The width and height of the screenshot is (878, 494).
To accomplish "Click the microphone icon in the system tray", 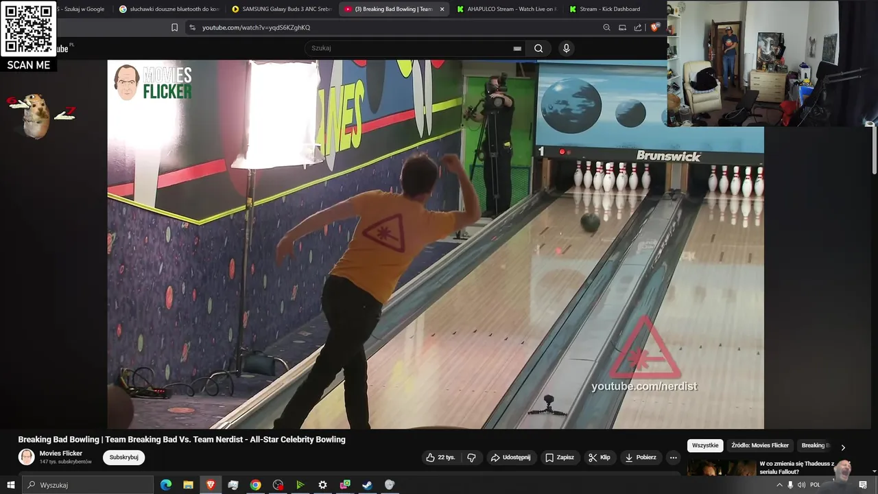I will point(790,485).
